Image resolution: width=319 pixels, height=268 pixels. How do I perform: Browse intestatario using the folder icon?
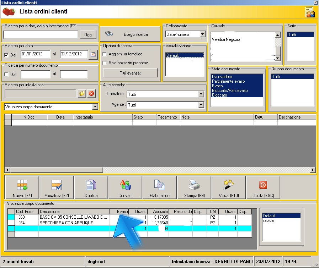pos(82,93)
